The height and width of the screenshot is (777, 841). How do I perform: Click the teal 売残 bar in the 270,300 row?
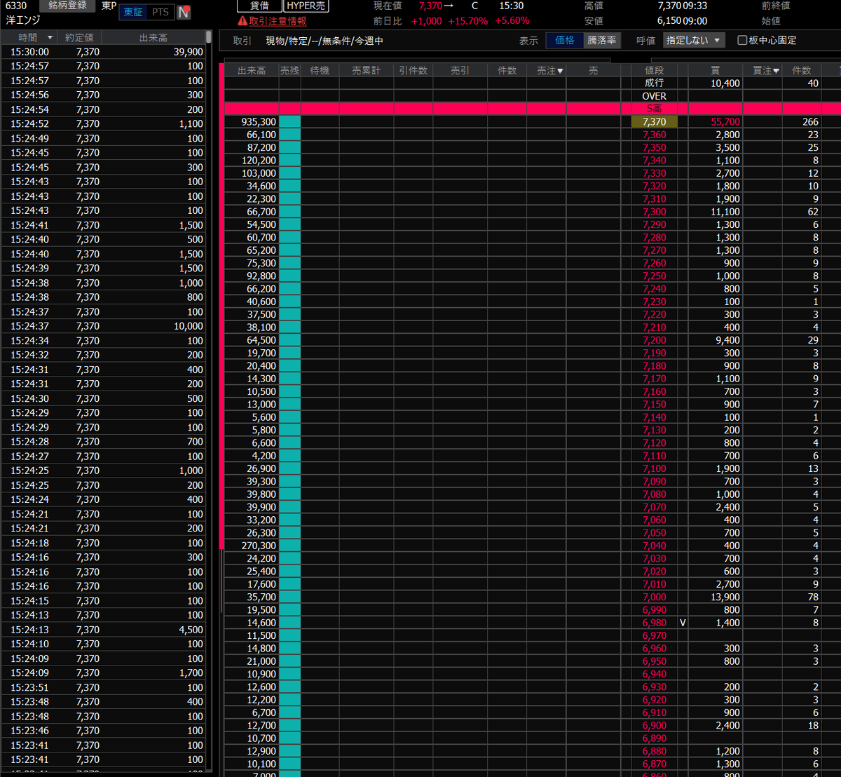(289, 546)
